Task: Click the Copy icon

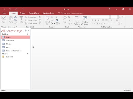Action: click(x=16, y=20)
